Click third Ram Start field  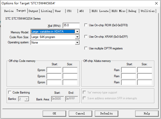129,82
